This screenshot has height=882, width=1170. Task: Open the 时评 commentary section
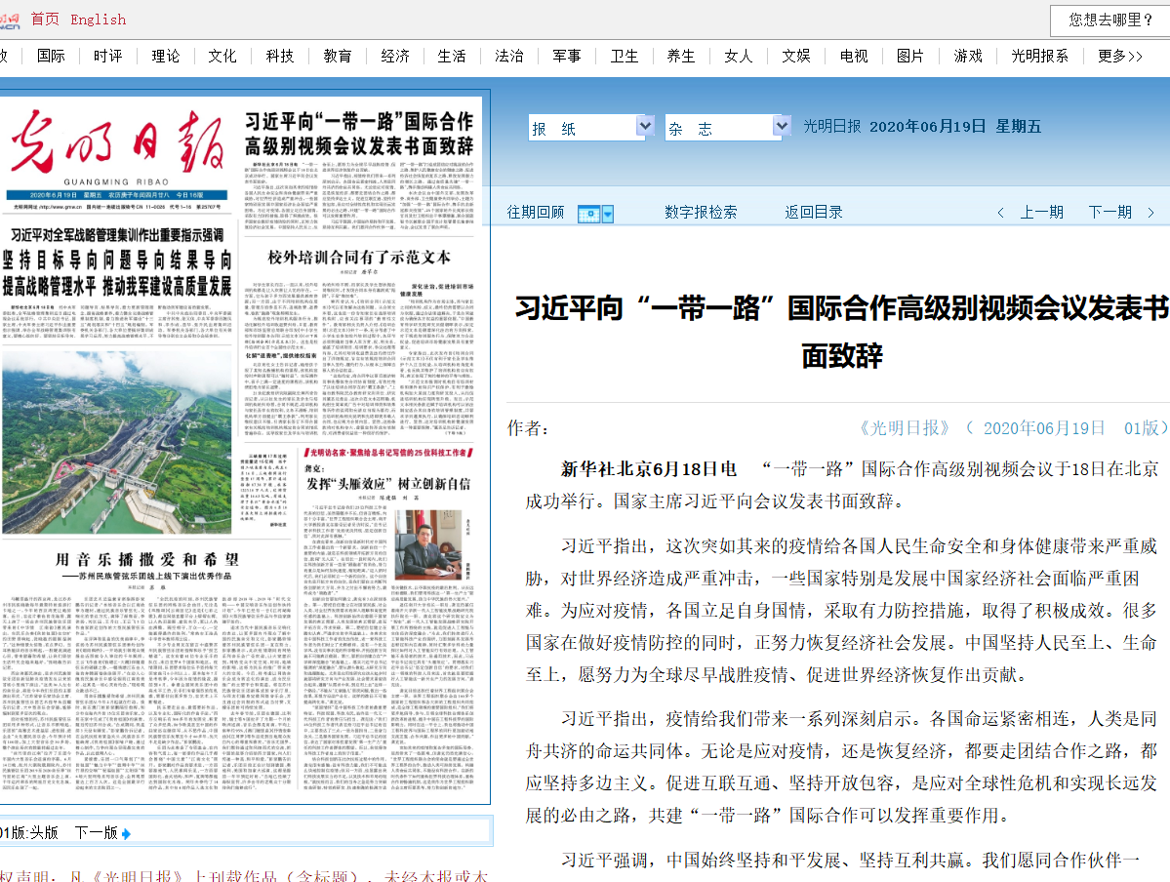click(108, 56)
